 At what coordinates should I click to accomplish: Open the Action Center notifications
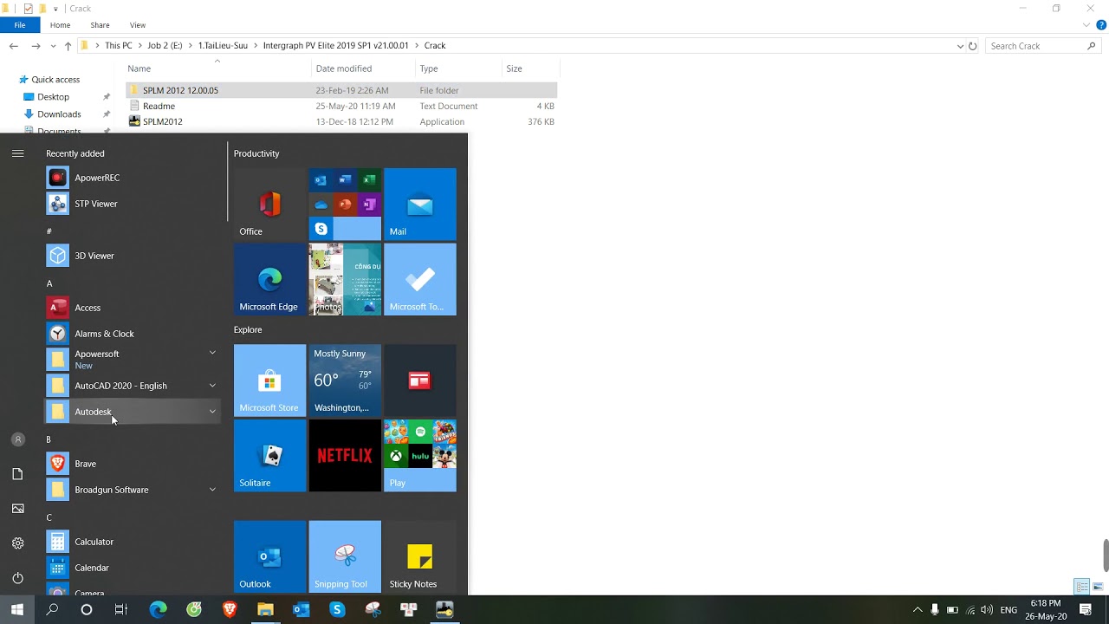point(1086,610)
